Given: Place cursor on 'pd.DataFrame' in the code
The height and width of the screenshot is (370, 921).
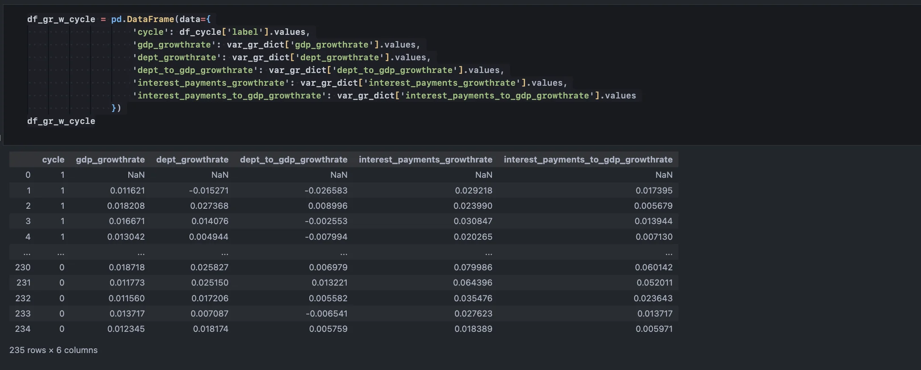Looking at the screenshot, I should (x=142, y=19).
